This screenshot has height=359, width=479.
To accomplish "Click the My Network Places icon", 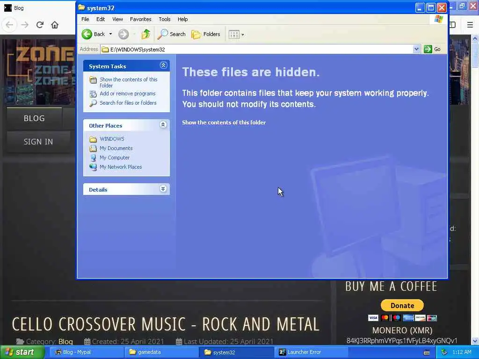I will click(93, 167).
